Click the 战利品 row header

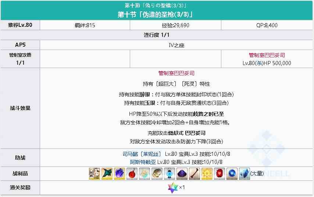[20, 173]
